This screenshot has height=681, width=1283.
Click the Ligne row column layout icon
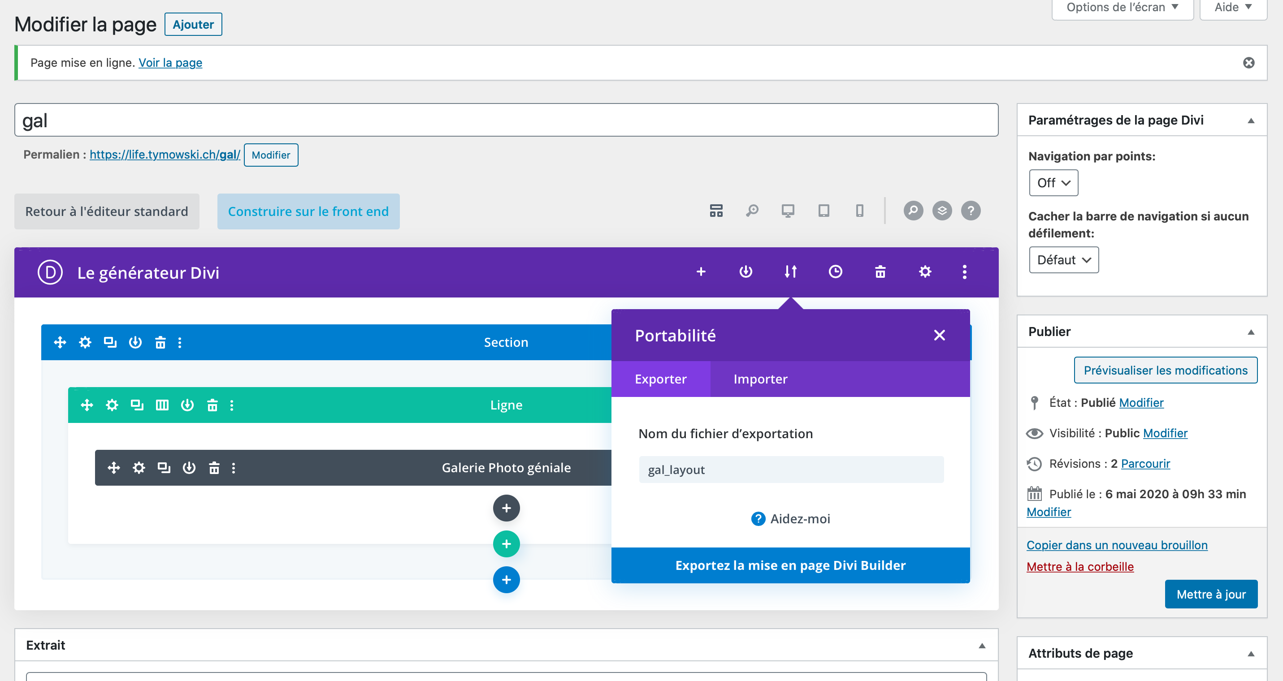click(162, 405)
